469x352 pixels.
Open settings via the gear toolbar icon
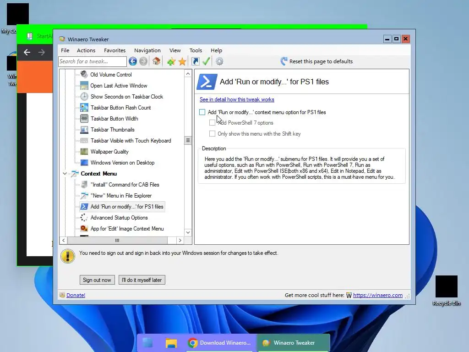[x=219, y=61]
